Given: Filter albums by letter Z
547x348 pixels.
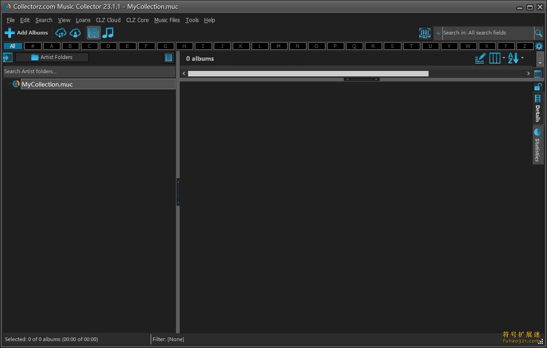Looking at the screenshot, I should pos(524,46).
